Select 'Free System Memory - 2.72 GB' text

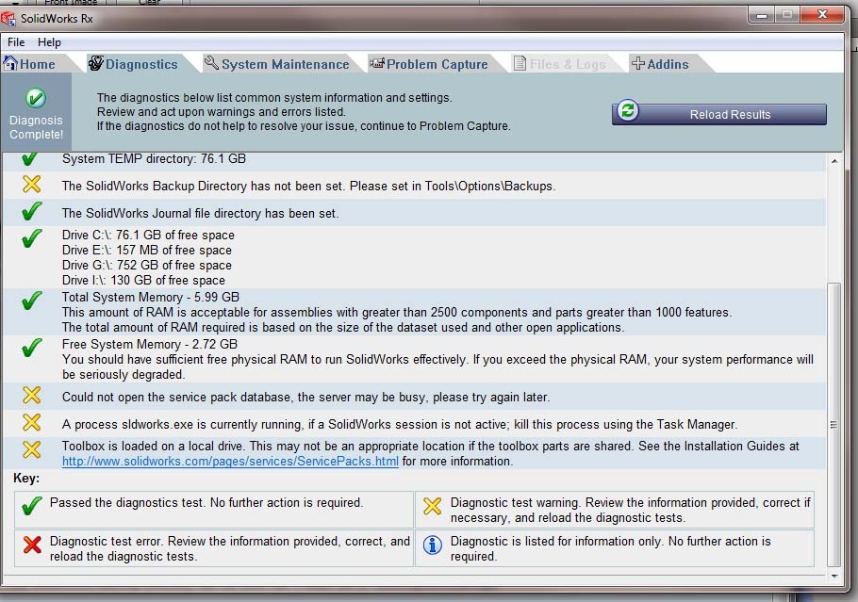pyautogui.click(x=149, y=344)
